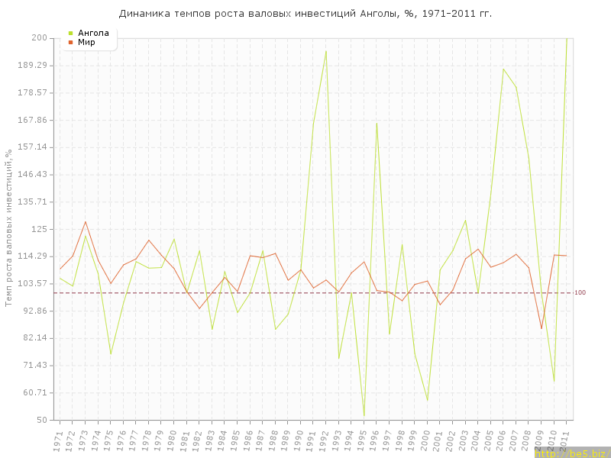Click the vertical axis title text
Screen dimensions: 611x458
(8, 227)
